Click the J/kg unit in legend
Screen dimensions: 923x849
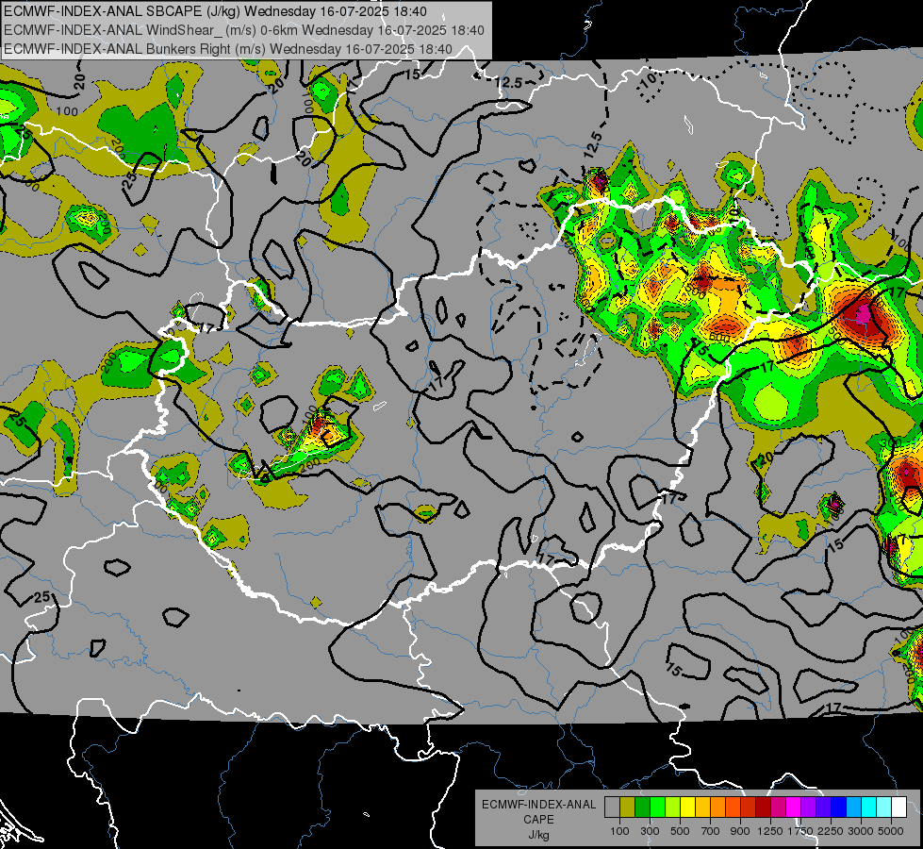[538, 835]
